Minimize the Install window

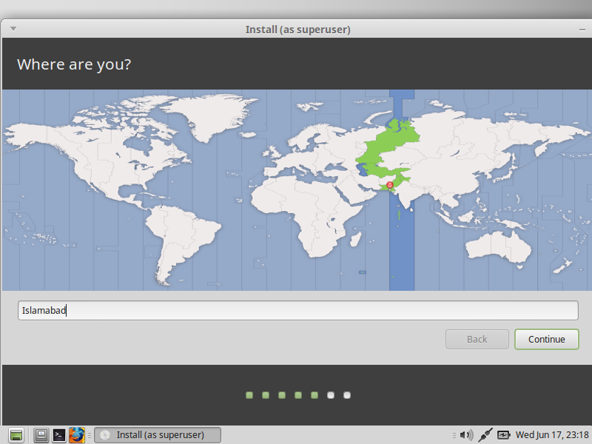[x=582, y=30]
